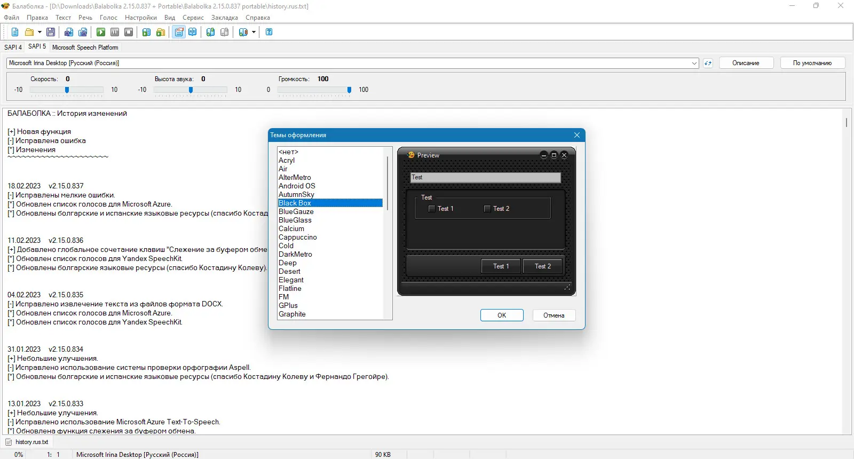
Task: Select the Acryl theme
Action: pyautogui.click(x=330, y=160)
